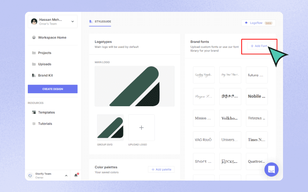Select the Rocks... font tile
This screenshot has width=308, height=192.
pyautogui.click(x=230, y=161)
